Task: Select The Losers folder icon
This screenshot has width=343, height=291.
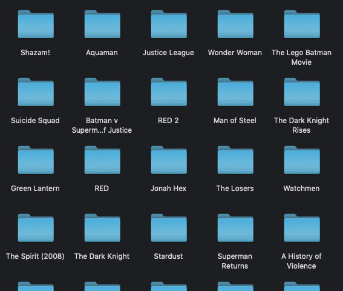Action: (235, 160)
